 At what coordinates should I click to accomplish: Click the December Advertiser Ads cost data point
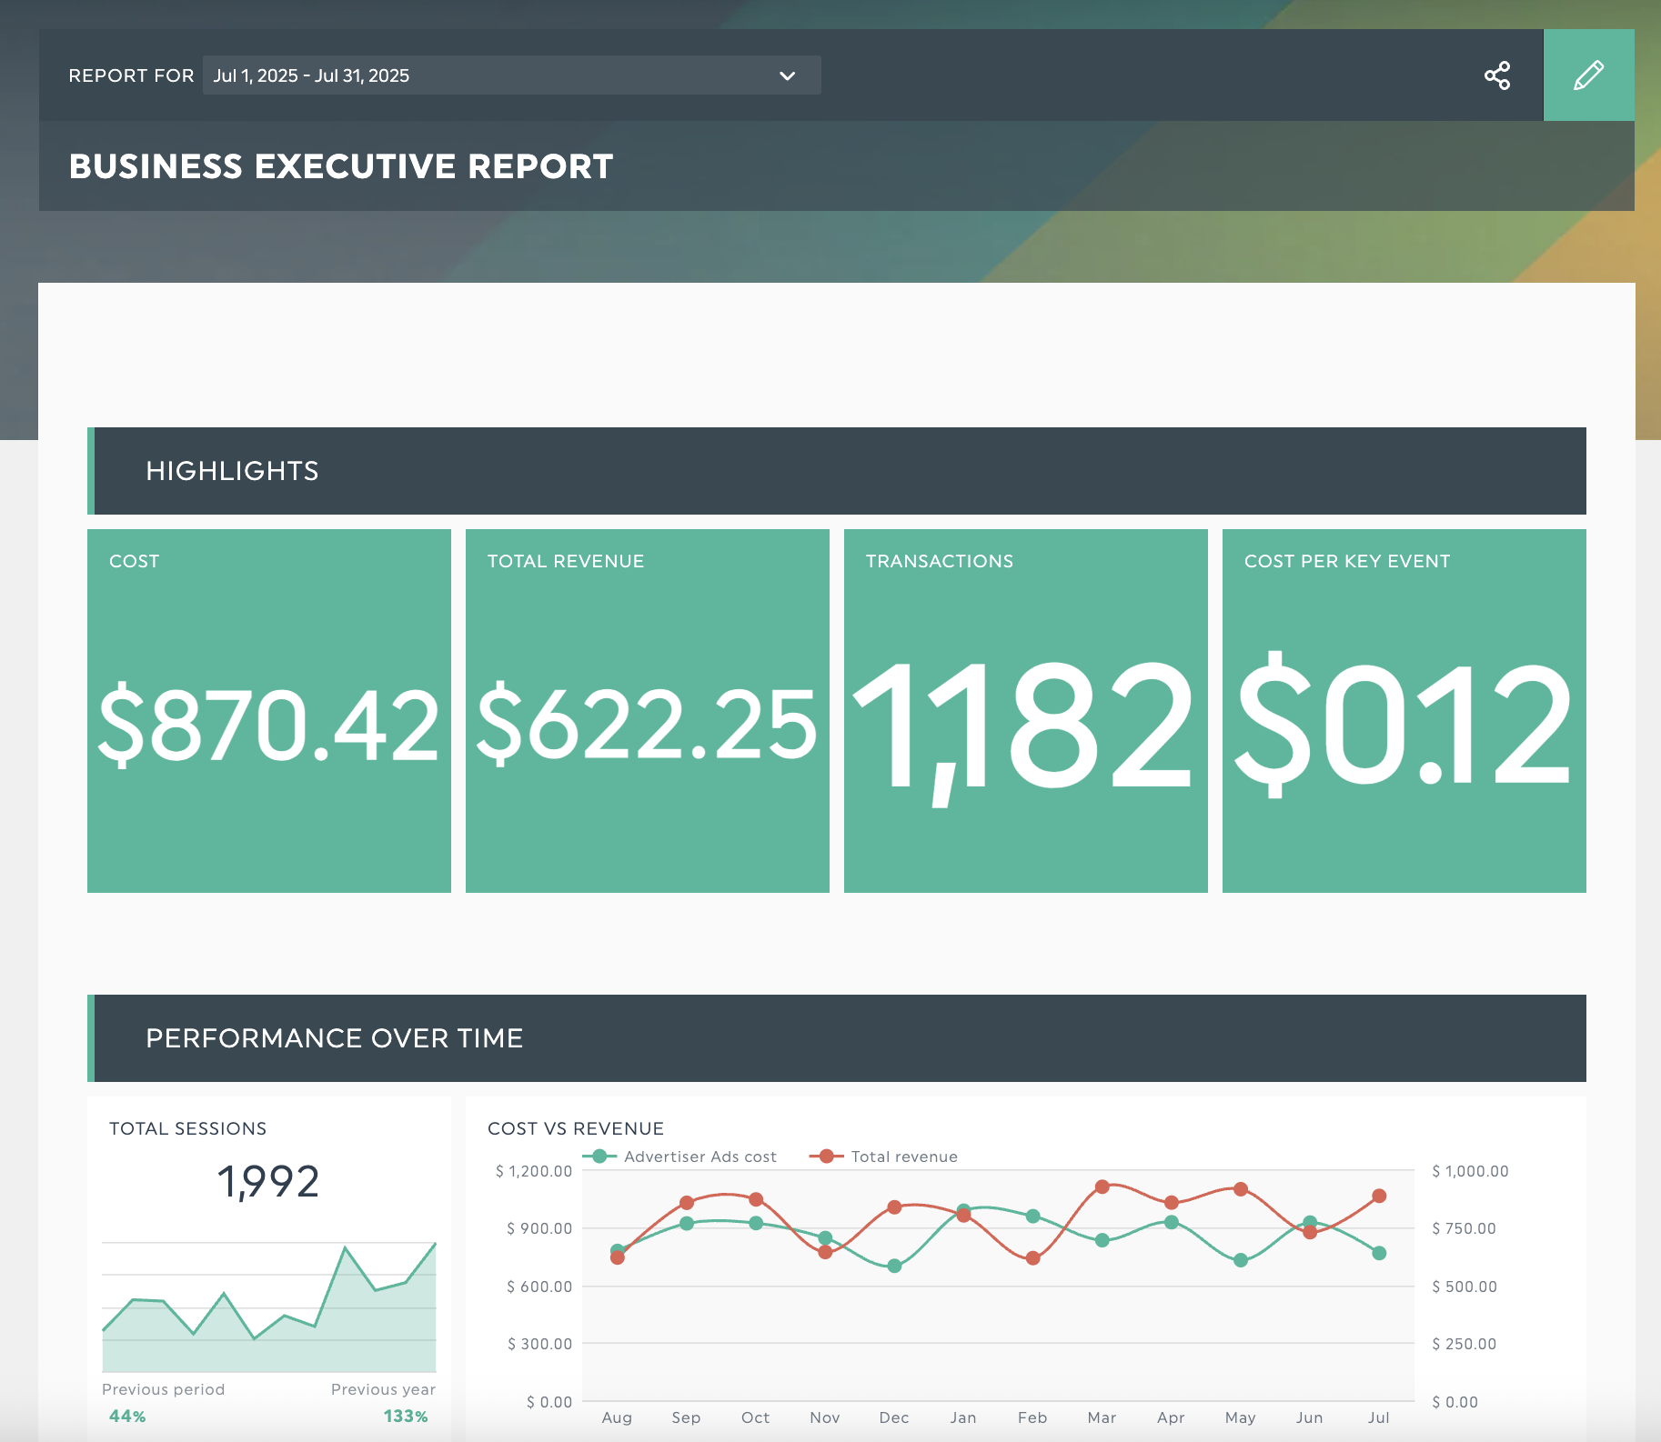[x=894, y=1266]
